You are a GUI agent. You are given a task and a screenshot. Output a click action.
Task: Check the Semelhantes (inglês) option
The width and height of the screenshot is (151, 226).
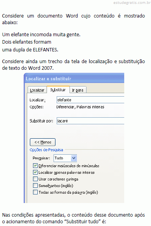pos(35,185)
